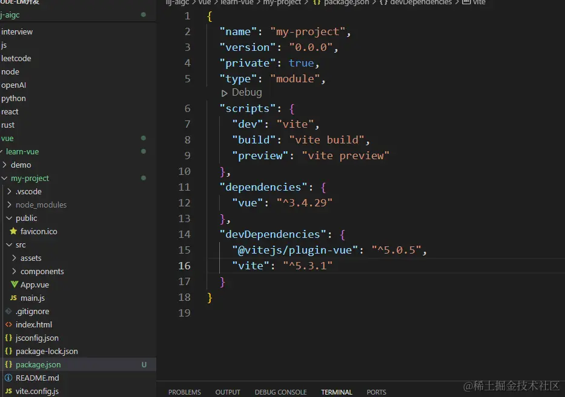
Task: Click the "^3.4.29" vue version
Action: pos(305,203)
